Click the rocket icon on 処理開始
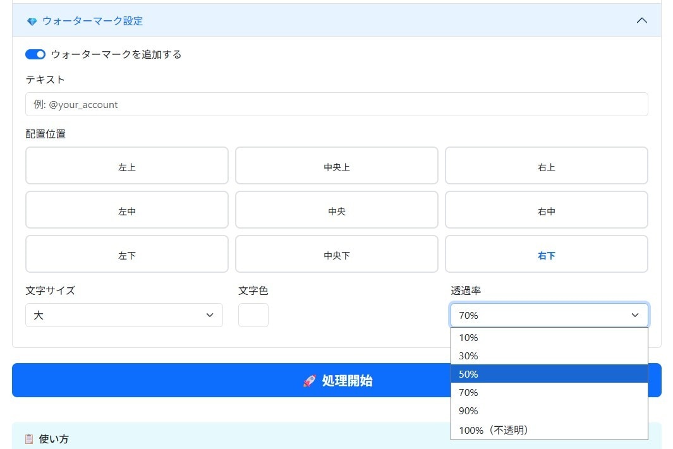The width and height of the screenshot is (673, 449). point(310,380)
